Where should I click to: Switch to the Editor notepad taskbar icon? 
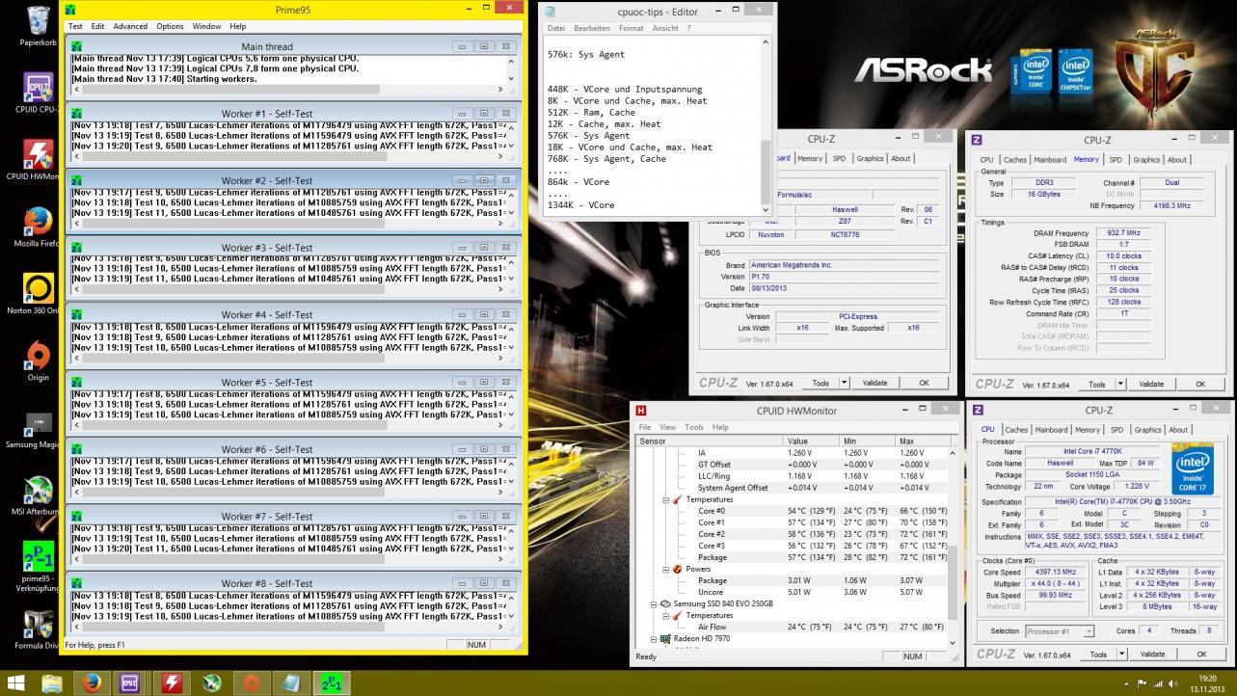click(291, 683)
